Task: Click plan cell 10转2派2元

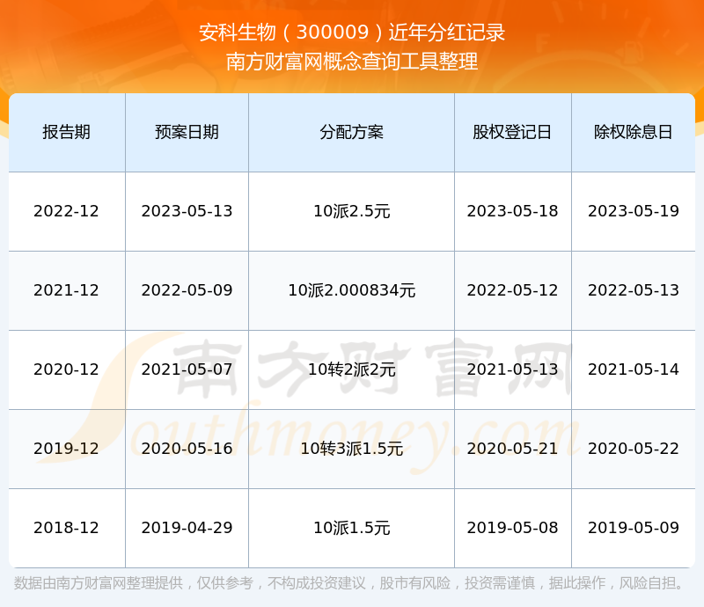Action: (351, 369)
